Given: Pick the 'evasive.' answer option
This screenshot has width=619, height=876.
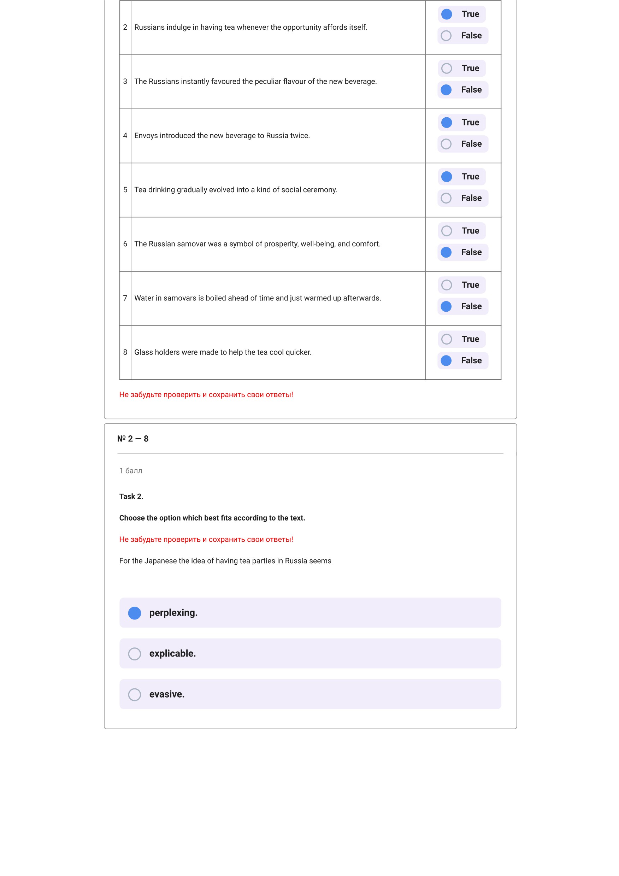Looking at the screenshot, I should coord(310,694).
